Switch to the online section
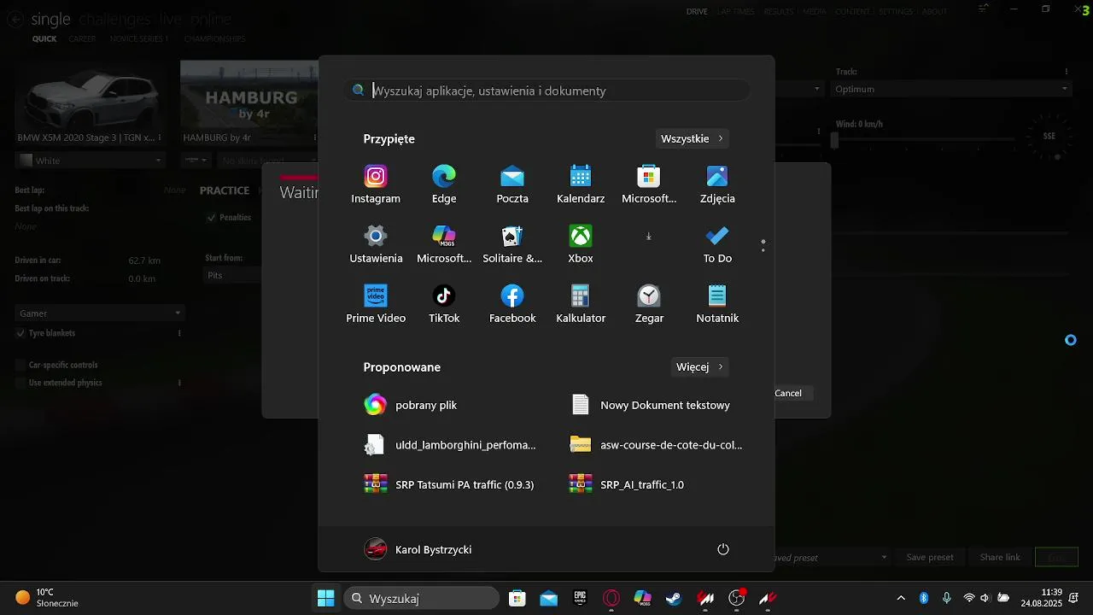Image resolution: width=1093 pixels, height=615 pixels. point(210,20)
